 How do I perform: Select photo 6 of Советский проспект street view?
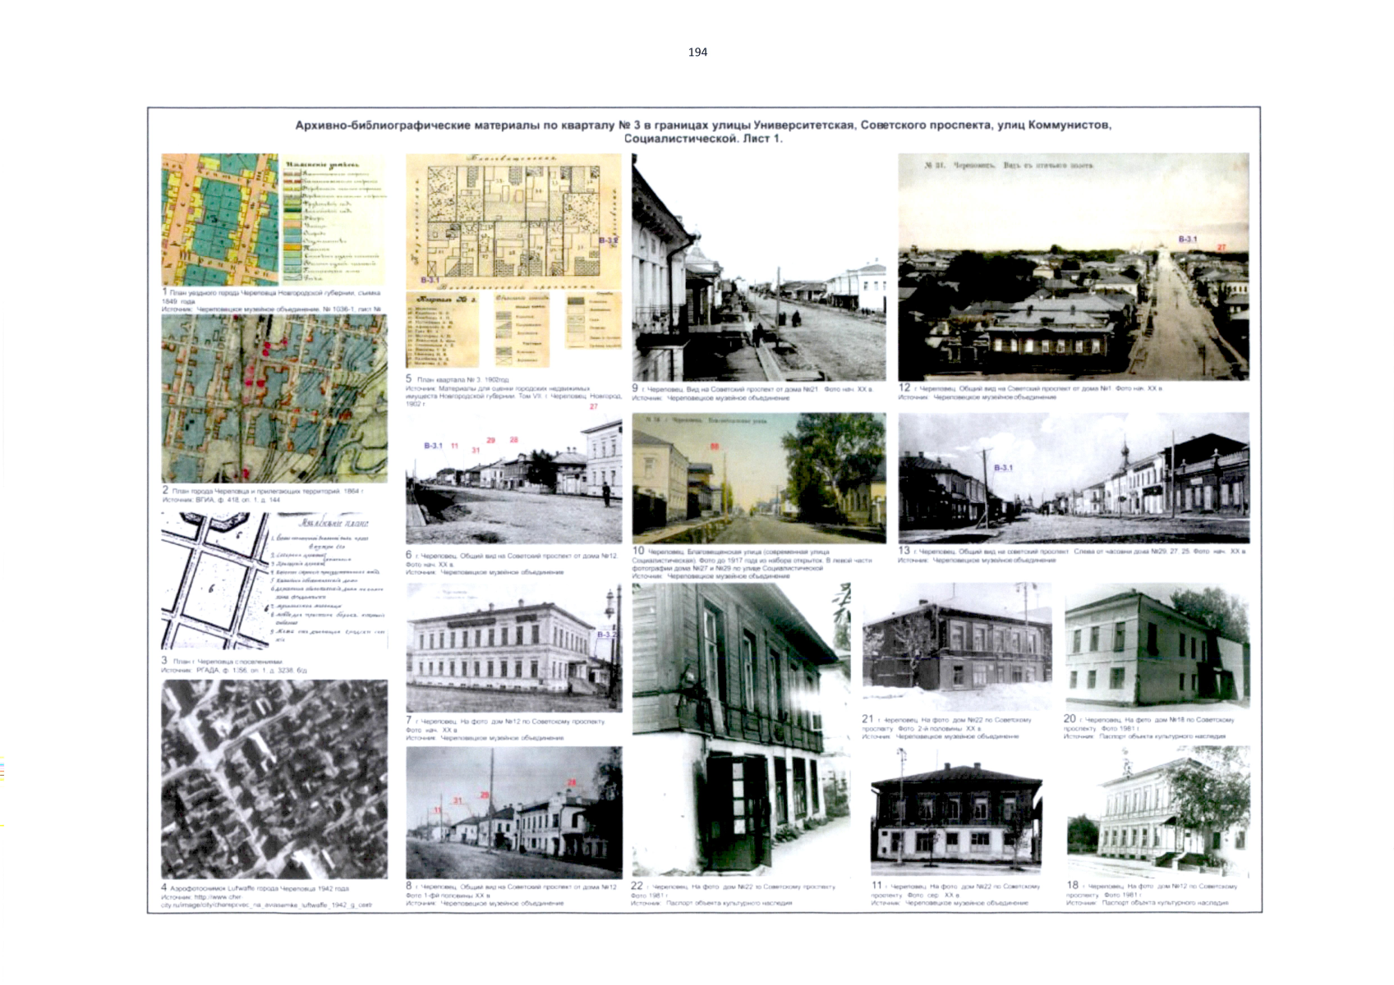513,479
